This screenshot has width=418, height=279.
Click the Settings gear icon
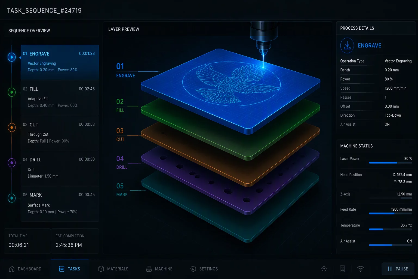tap(193, 269)
